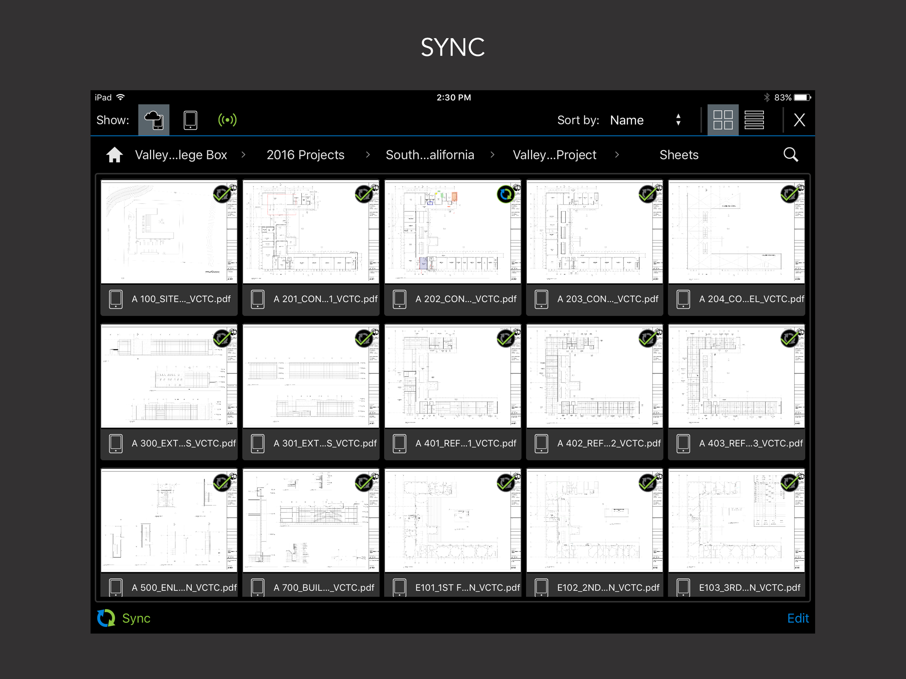The height and width of the screenshot is (679, 906).
Task: Tap device icon beside A 100_SITE file
Action: pos(116,299)
